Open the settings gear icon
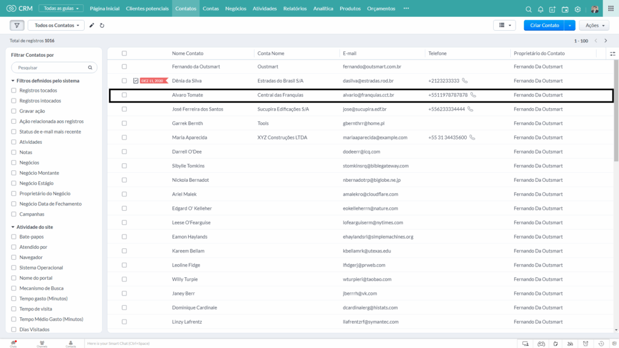The width and height of the screenshot is (619, 348). (x=577, y=9)
